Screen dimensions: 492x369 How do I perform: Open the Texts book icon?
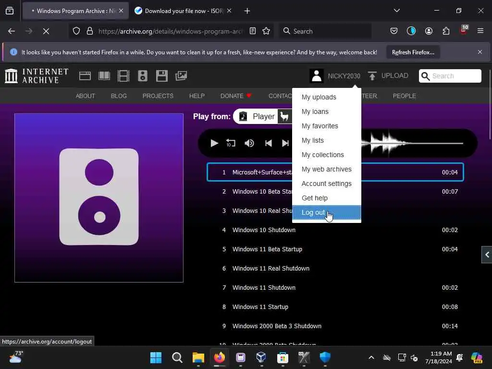click(x=104, y=76)
